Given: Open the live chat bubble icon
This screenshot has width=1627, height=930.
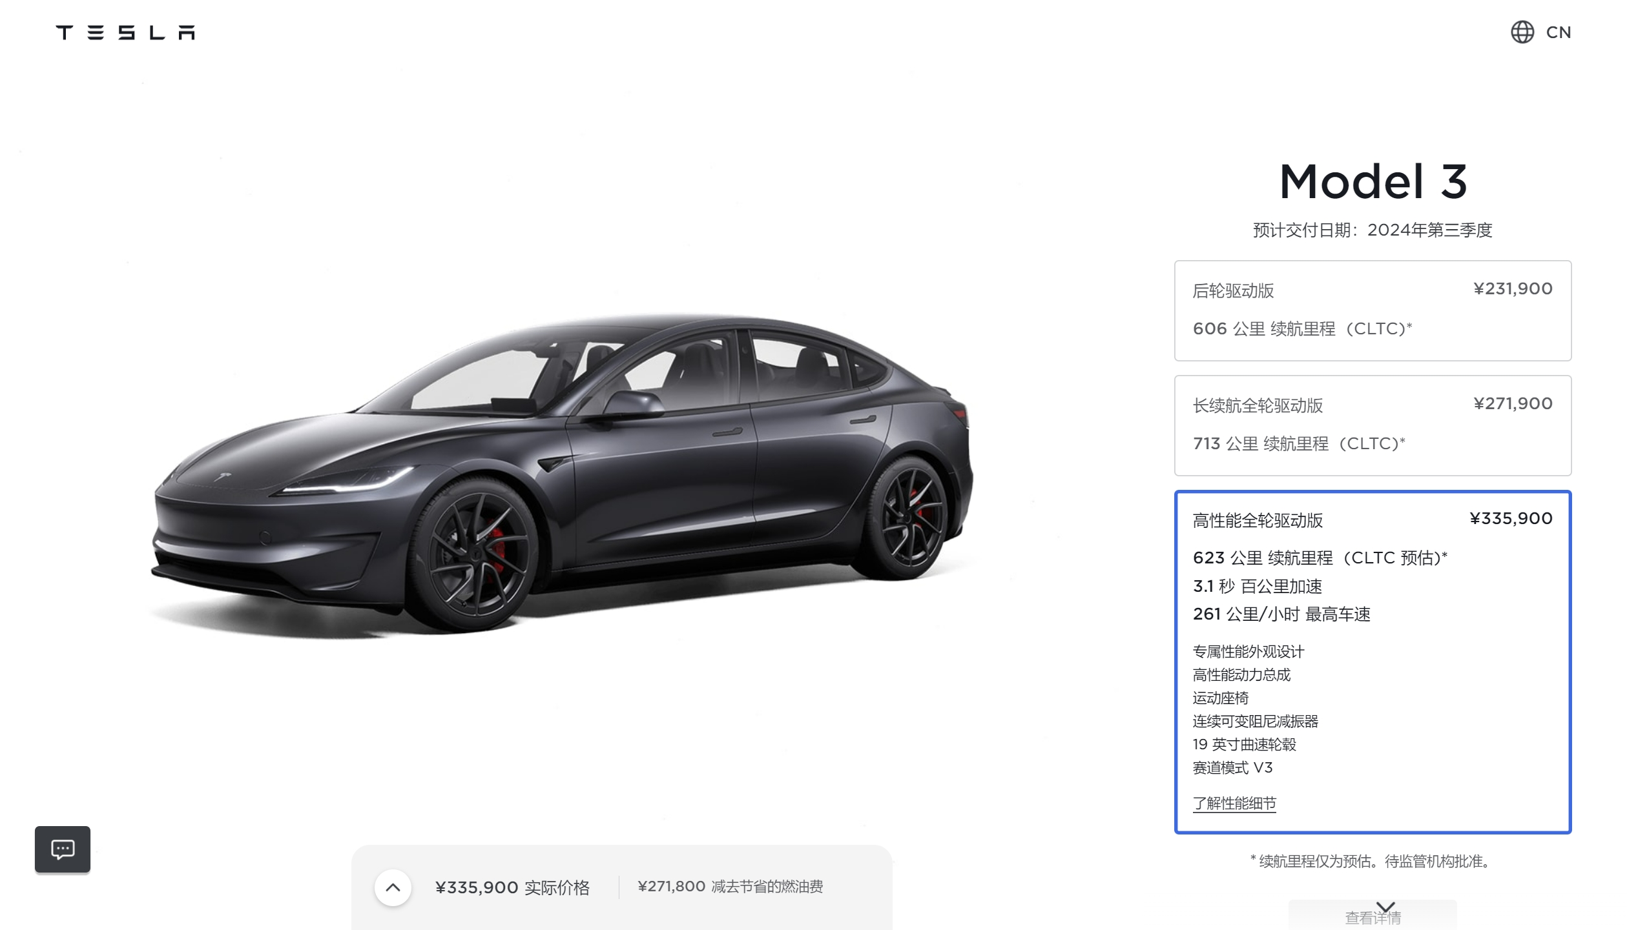Looking at the screenshot, I should pos(63,849).
